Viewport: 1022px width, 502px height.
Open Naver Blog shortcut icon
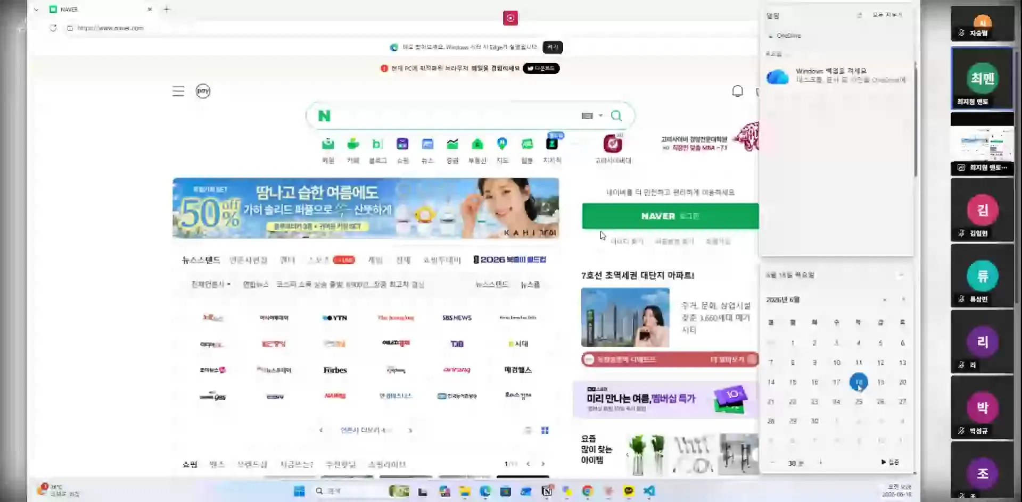tap(378, 144)
